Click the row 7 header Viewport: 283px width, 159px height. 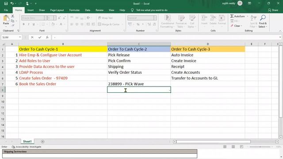(3, 84)
